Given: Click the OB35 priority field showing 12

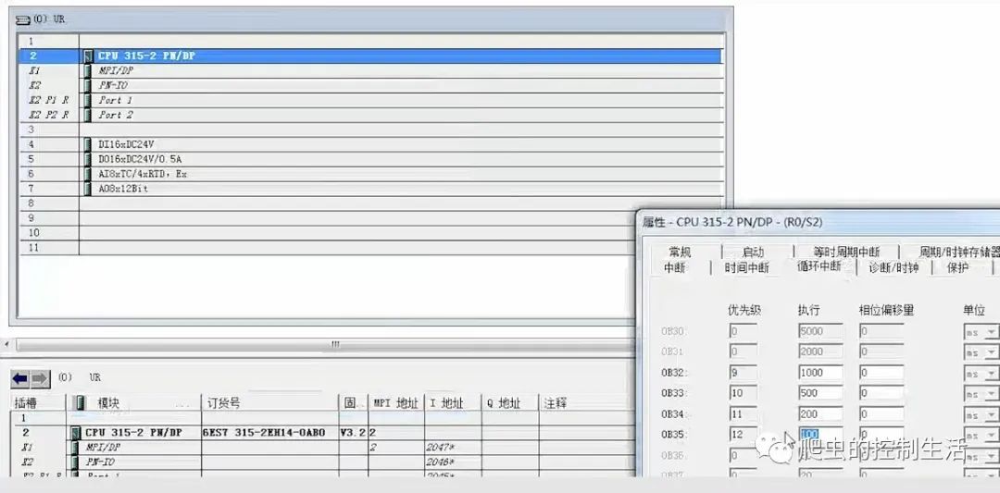Looking at the screenshot, I should (x=743, y=435).
